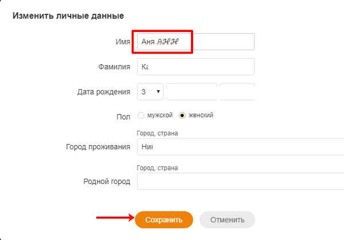The height and width of the screenshot is (240, 344).
Task: Click the Пол label text
Action: click(x=123, y=117)
